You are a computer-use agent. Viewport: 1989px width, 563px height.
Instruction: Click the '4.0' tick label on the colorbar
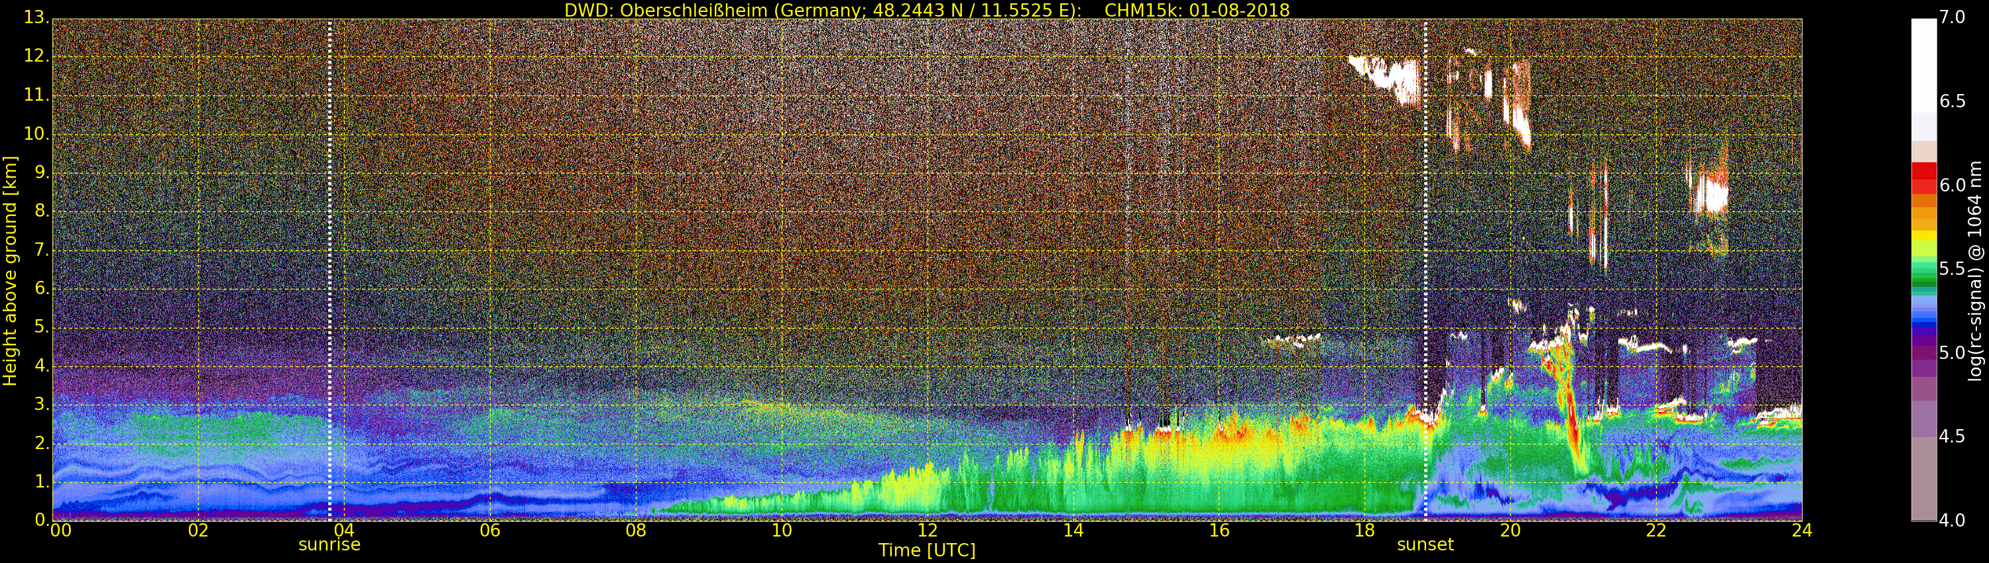pos(1953,521)
